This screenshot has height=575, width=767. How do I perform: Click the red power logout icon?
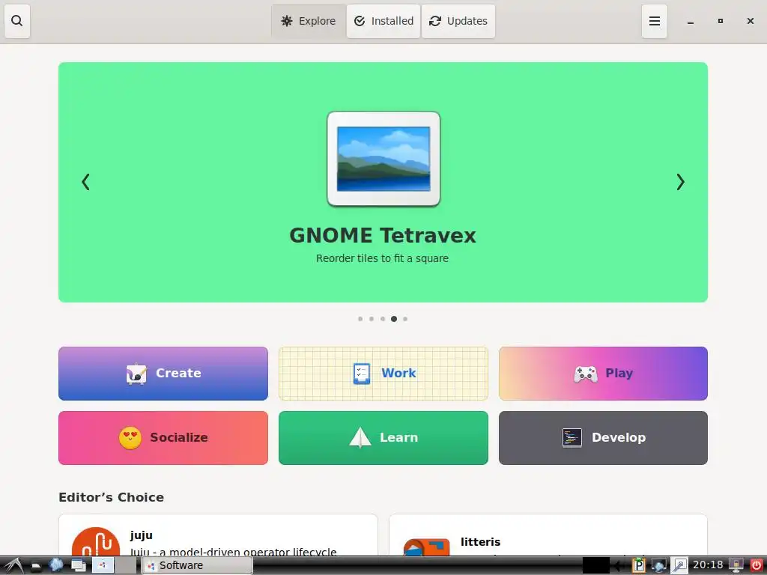pos(757,566)
